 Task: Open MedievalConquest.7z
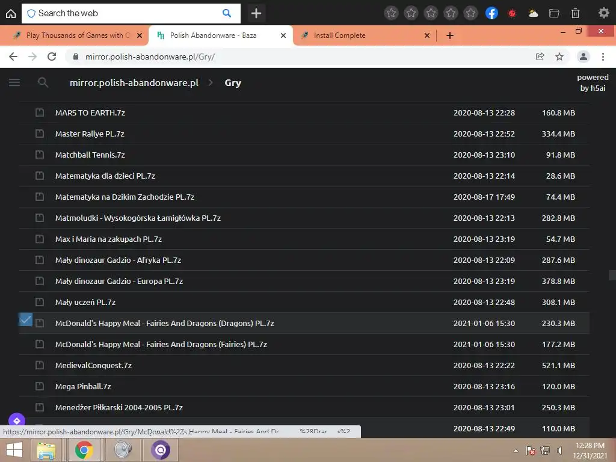304,365
